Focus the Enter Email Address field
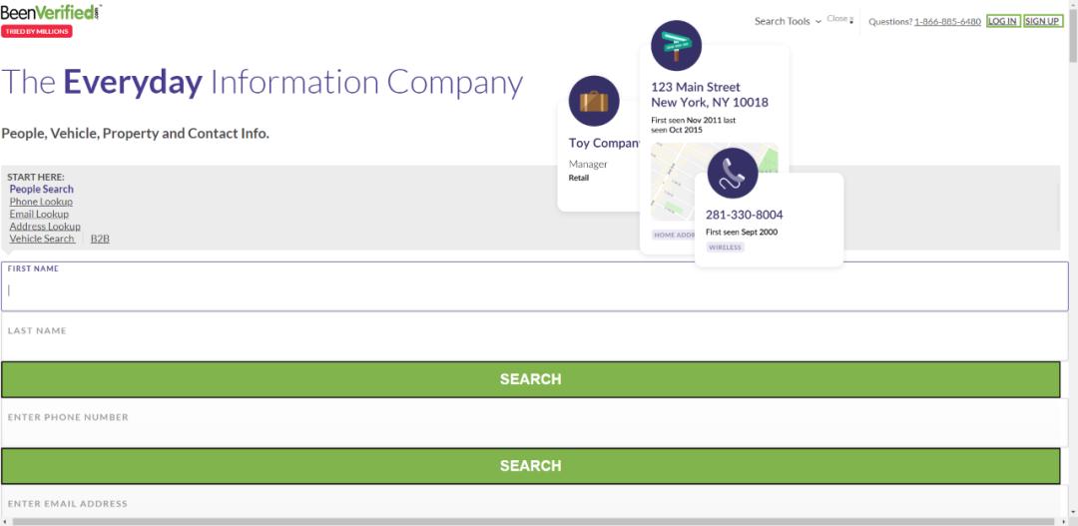1078x526 pixels. (x=535, y=502)
